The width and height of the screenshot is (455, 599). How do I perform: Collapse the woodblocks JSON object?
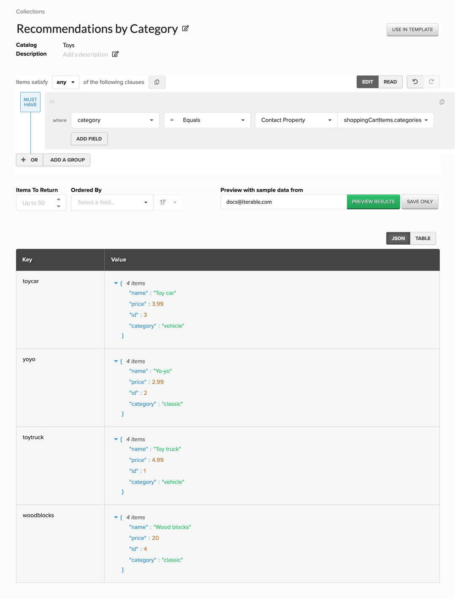(x=116, y=517)
